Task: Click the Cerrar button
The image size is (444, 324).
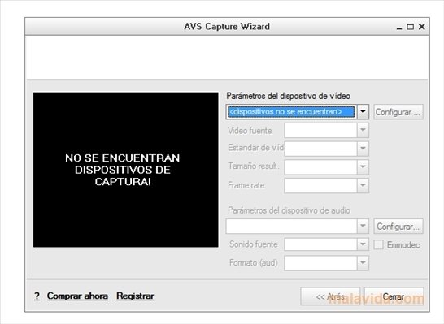Action: [394, 296]
